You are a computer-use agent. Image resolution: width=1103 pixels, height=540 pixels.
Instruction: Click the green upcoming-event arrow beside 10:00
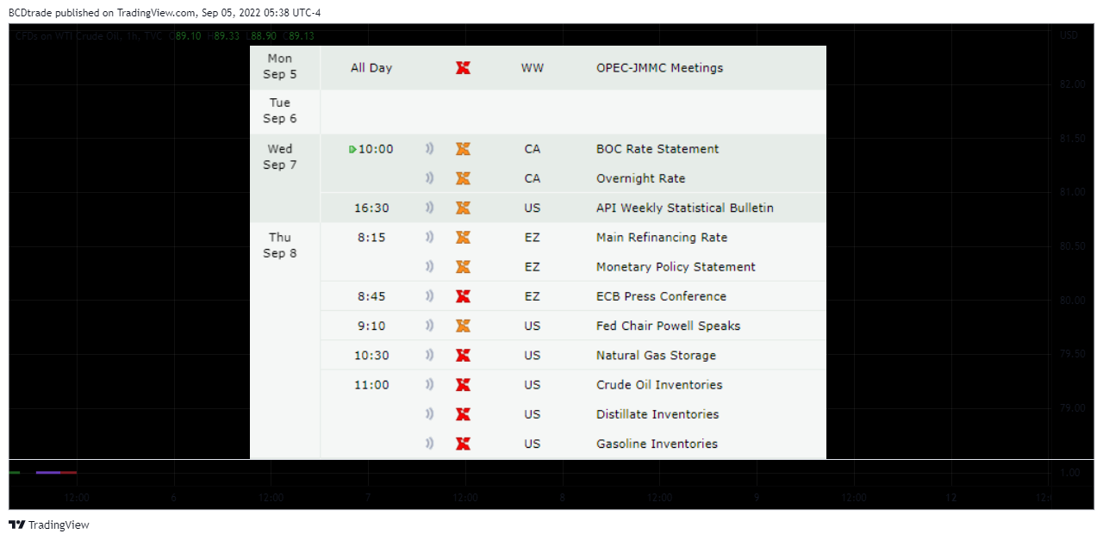(352, 149)
